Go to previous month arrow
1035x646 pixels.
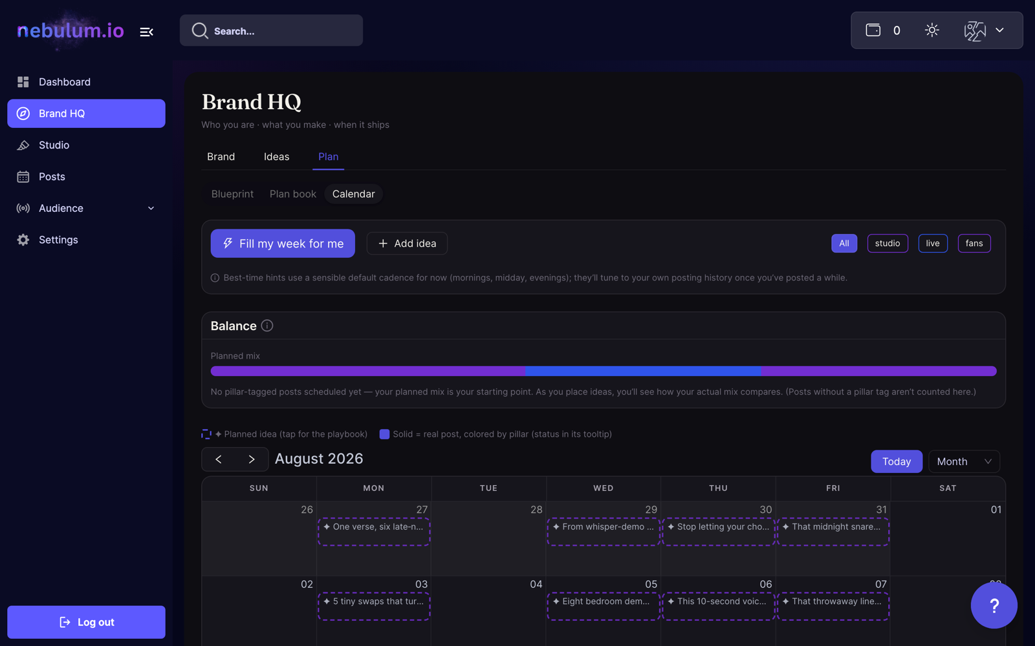click(x=219, y=459)
